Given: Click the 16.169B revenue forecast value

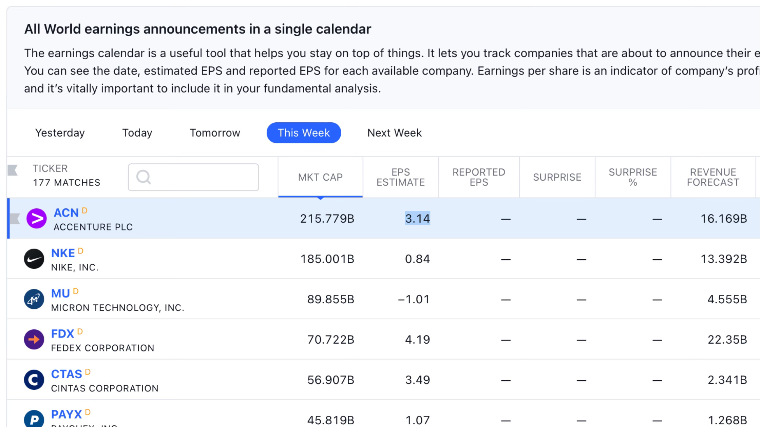Looking at the screenshot, I should pyautogui.click(x=724, y=219).
